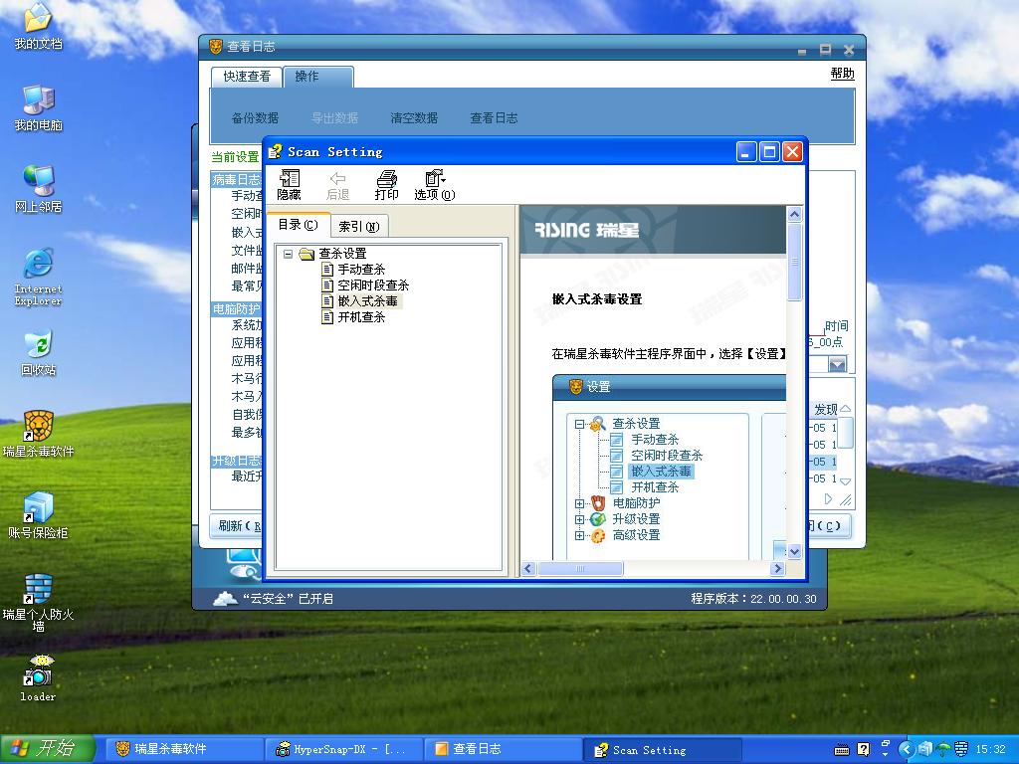
Task: Click the log list's scroll-down arrow
Action: (x=845, y=482)
